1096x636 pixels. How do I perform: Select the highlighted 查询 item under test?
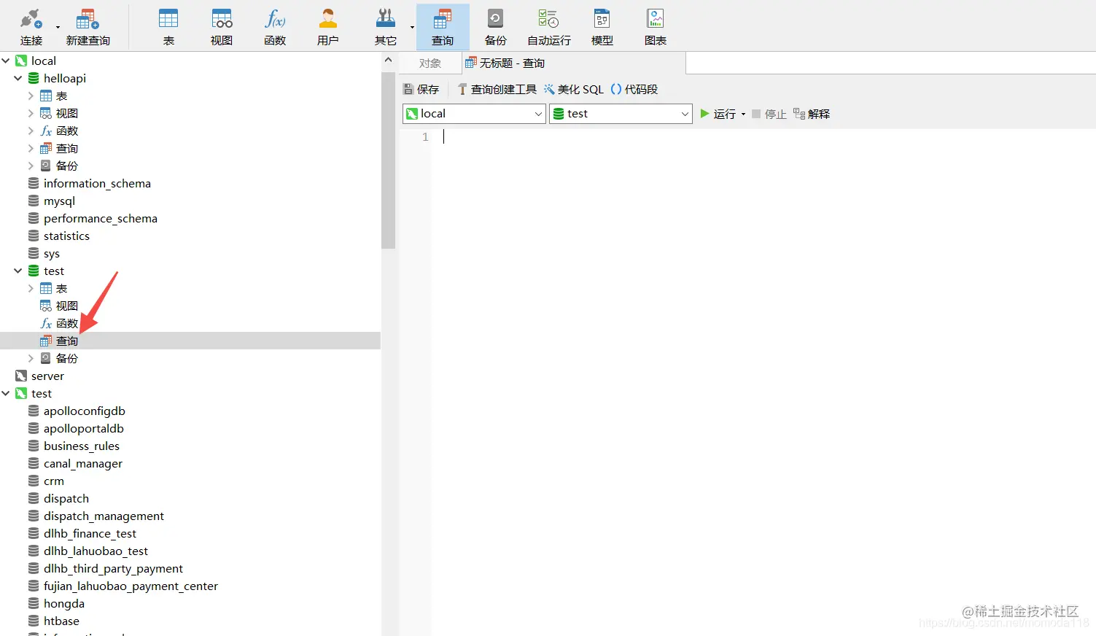190,341
